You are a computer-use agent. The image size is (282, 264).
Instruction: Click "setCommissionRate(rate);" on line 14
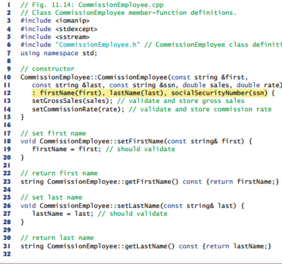pyautogui.click(x=78, y=110)
